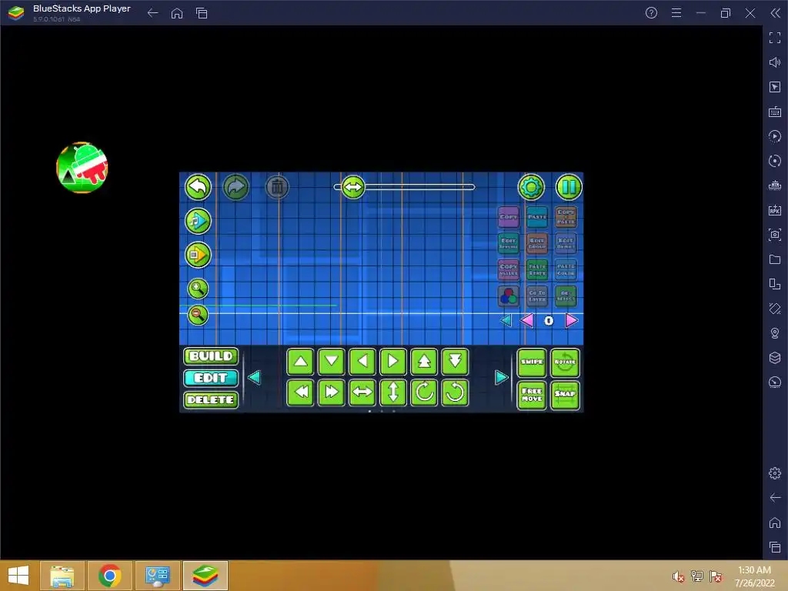
Task: Redo the undone edit action
Action: point(235,187)
